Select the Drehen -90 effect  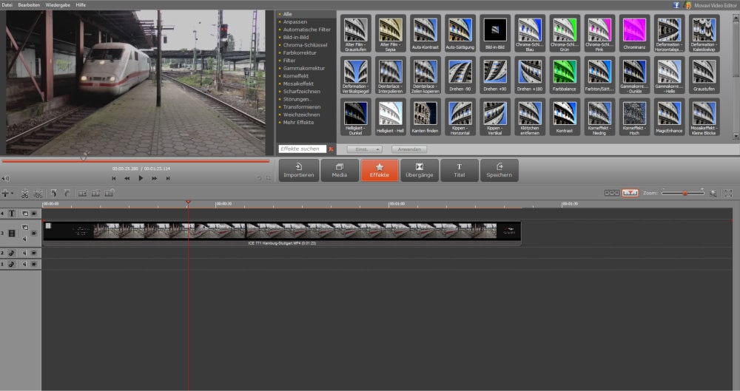click(x=460, y=75)
